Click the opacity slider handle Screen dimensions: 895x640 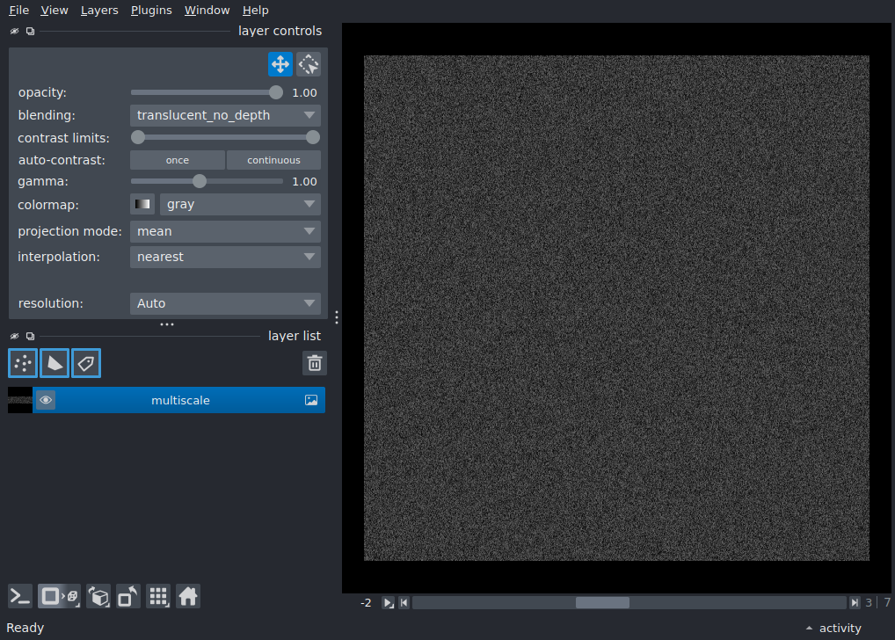tap(276, 92)
